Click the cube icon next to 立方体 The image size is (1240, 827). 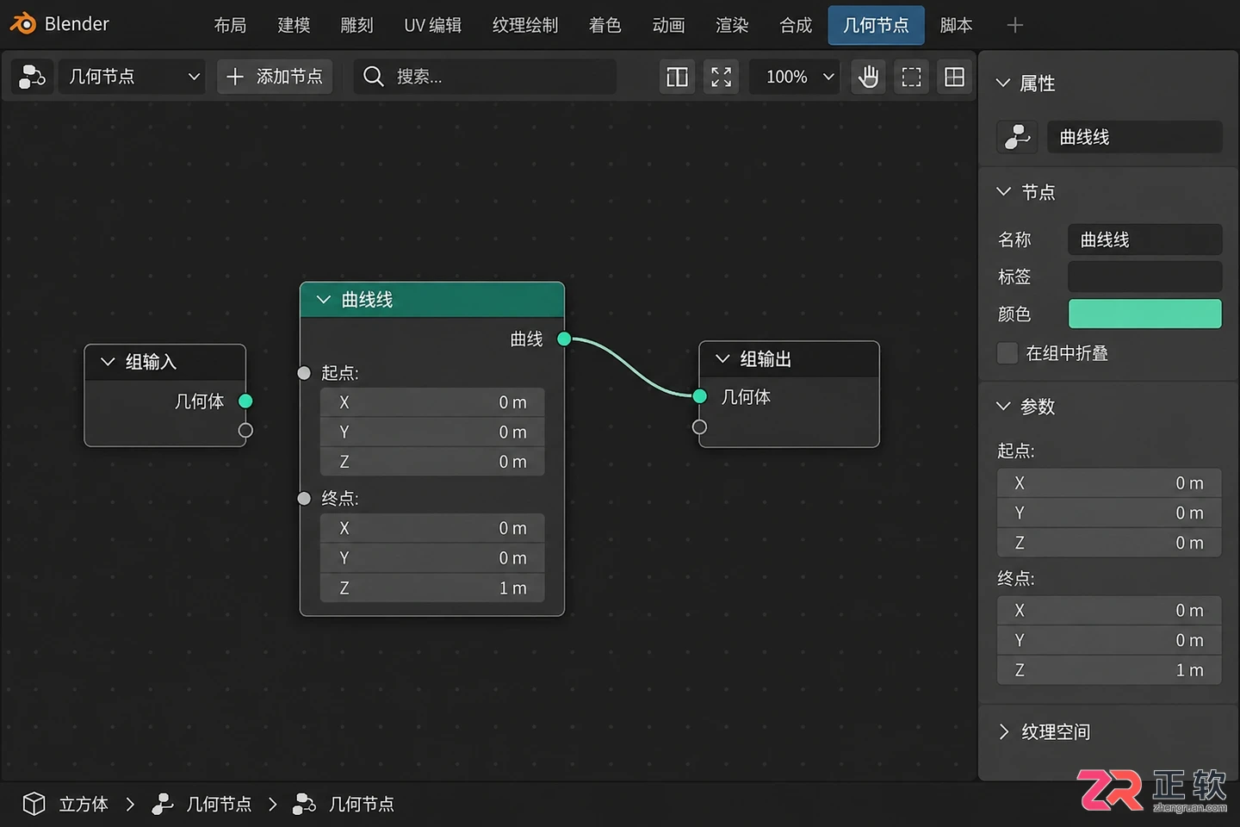click(x=34, y=804)
